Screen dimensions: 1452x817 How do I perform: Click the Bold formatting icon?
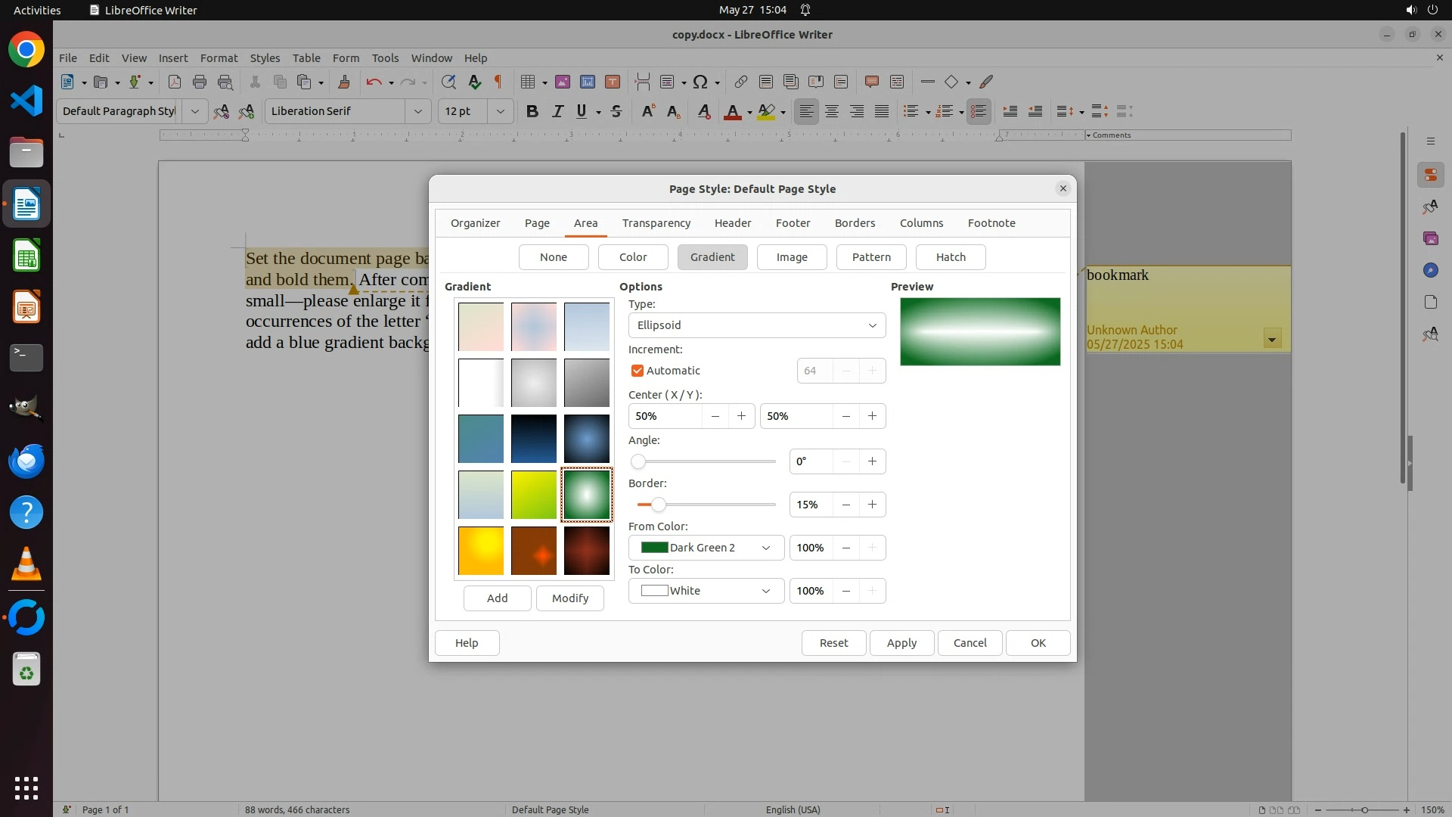(x=532, y=111)
